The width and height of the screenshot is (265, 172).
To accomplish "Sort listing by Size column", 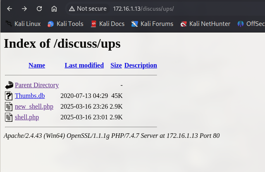I will click(116, 65).
